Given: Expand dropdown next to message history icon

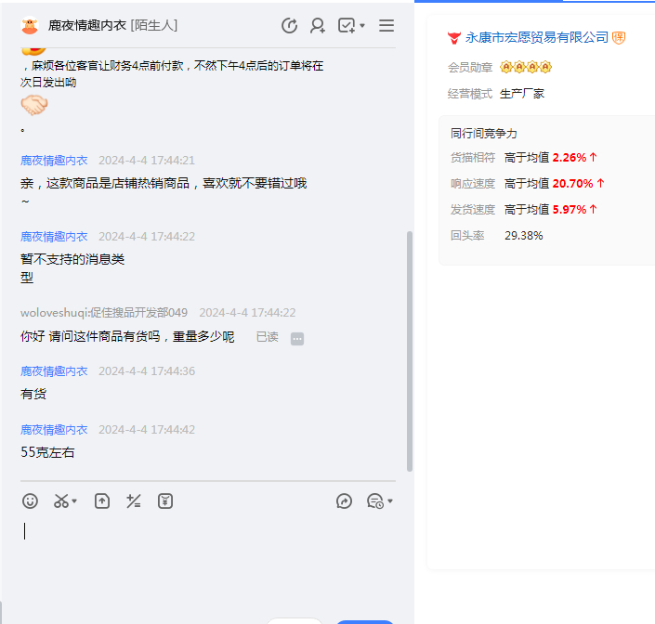Looking at the screenshot, I should (x=390, y=500).
